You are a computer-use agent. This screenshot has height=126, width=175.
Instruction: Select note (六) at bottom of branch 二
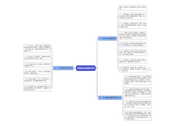point(37,88)
